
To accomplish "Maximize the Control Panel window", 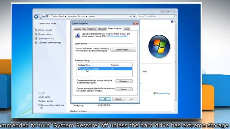I will tap(169, 12).
